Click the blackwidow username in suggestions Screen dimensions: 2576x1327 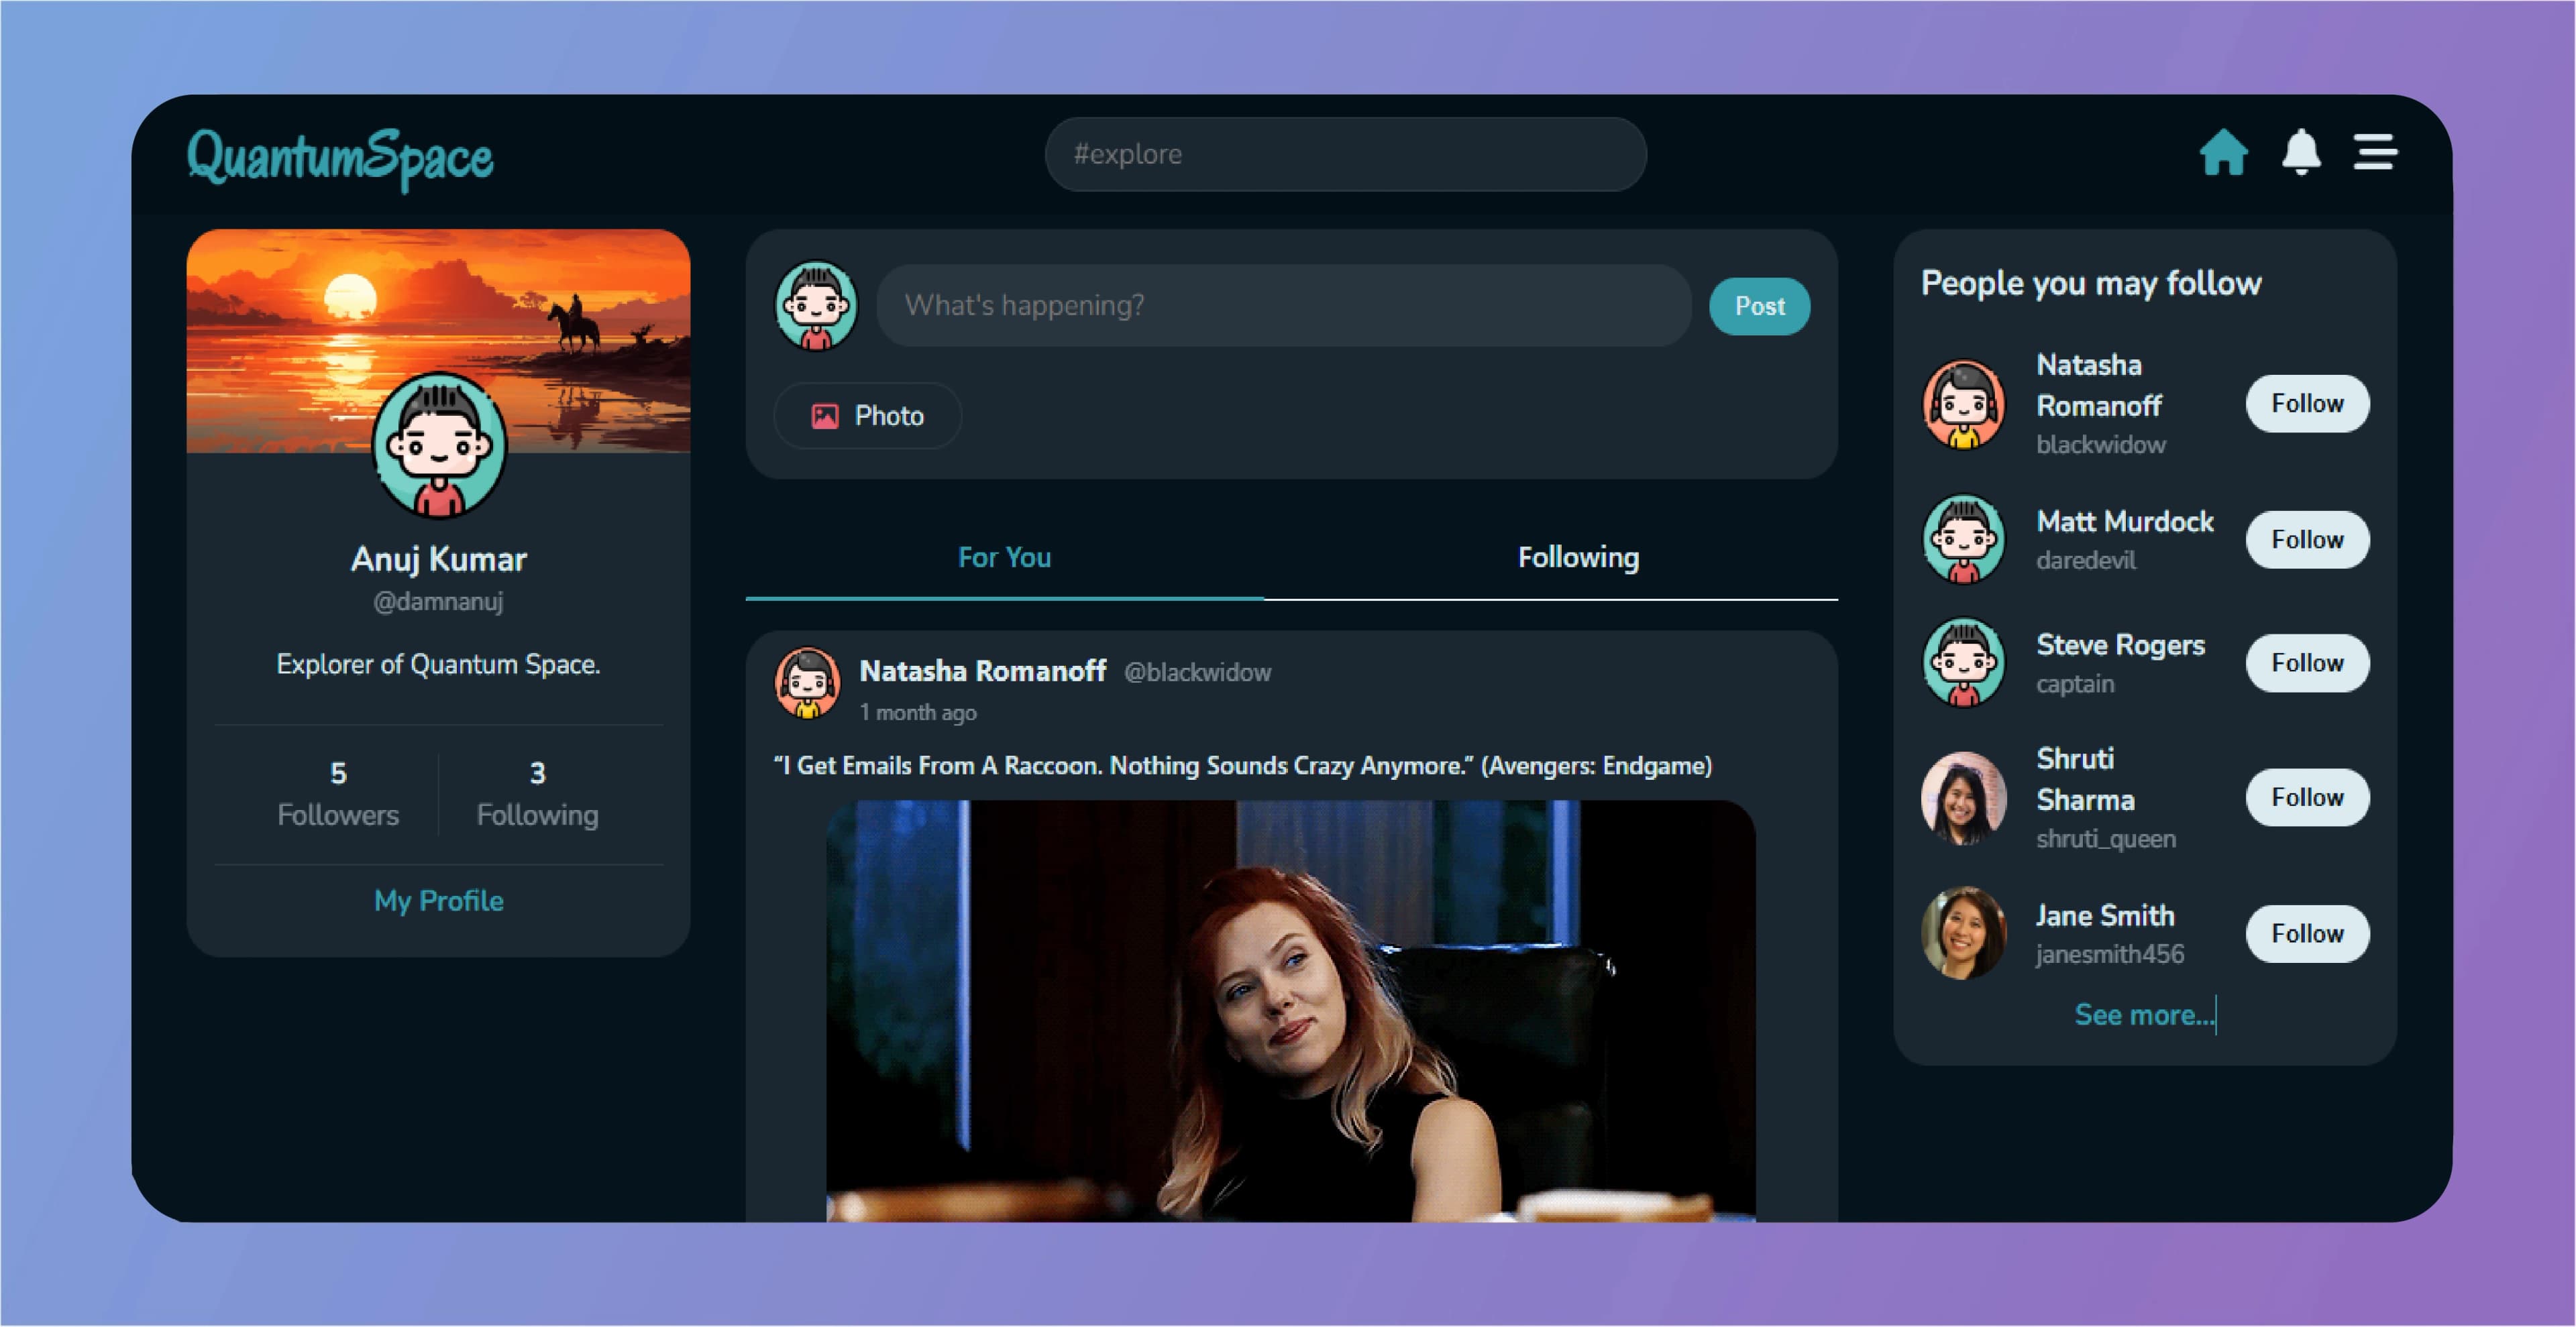coord(2101,445)
